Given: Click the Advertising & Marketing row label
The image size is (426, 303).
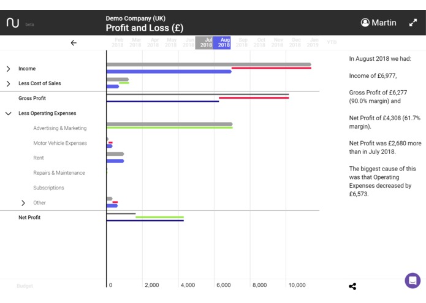Looking at the screenshot, I should (x=60, y=128).
